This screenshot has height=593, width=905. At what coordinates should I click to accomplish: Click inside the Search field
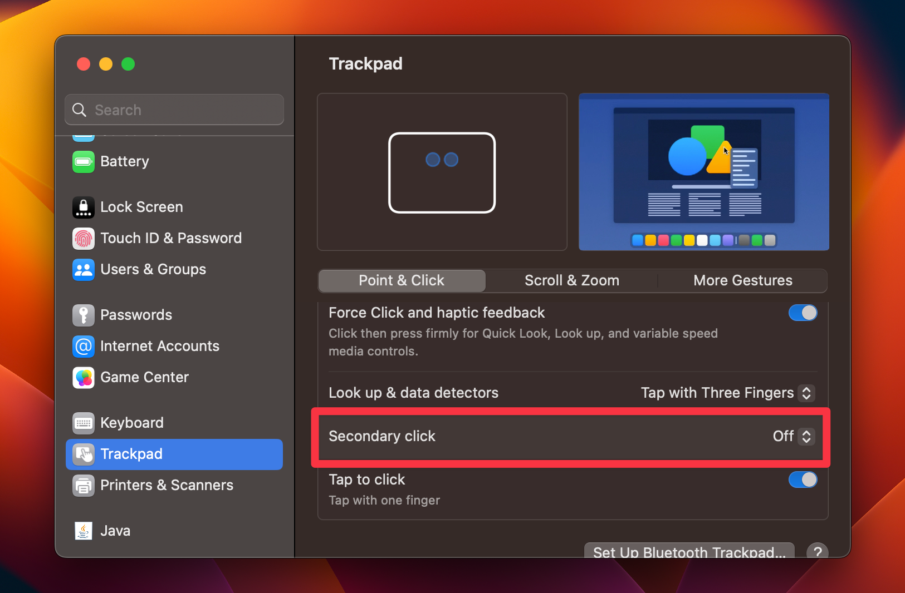[174, 110]
